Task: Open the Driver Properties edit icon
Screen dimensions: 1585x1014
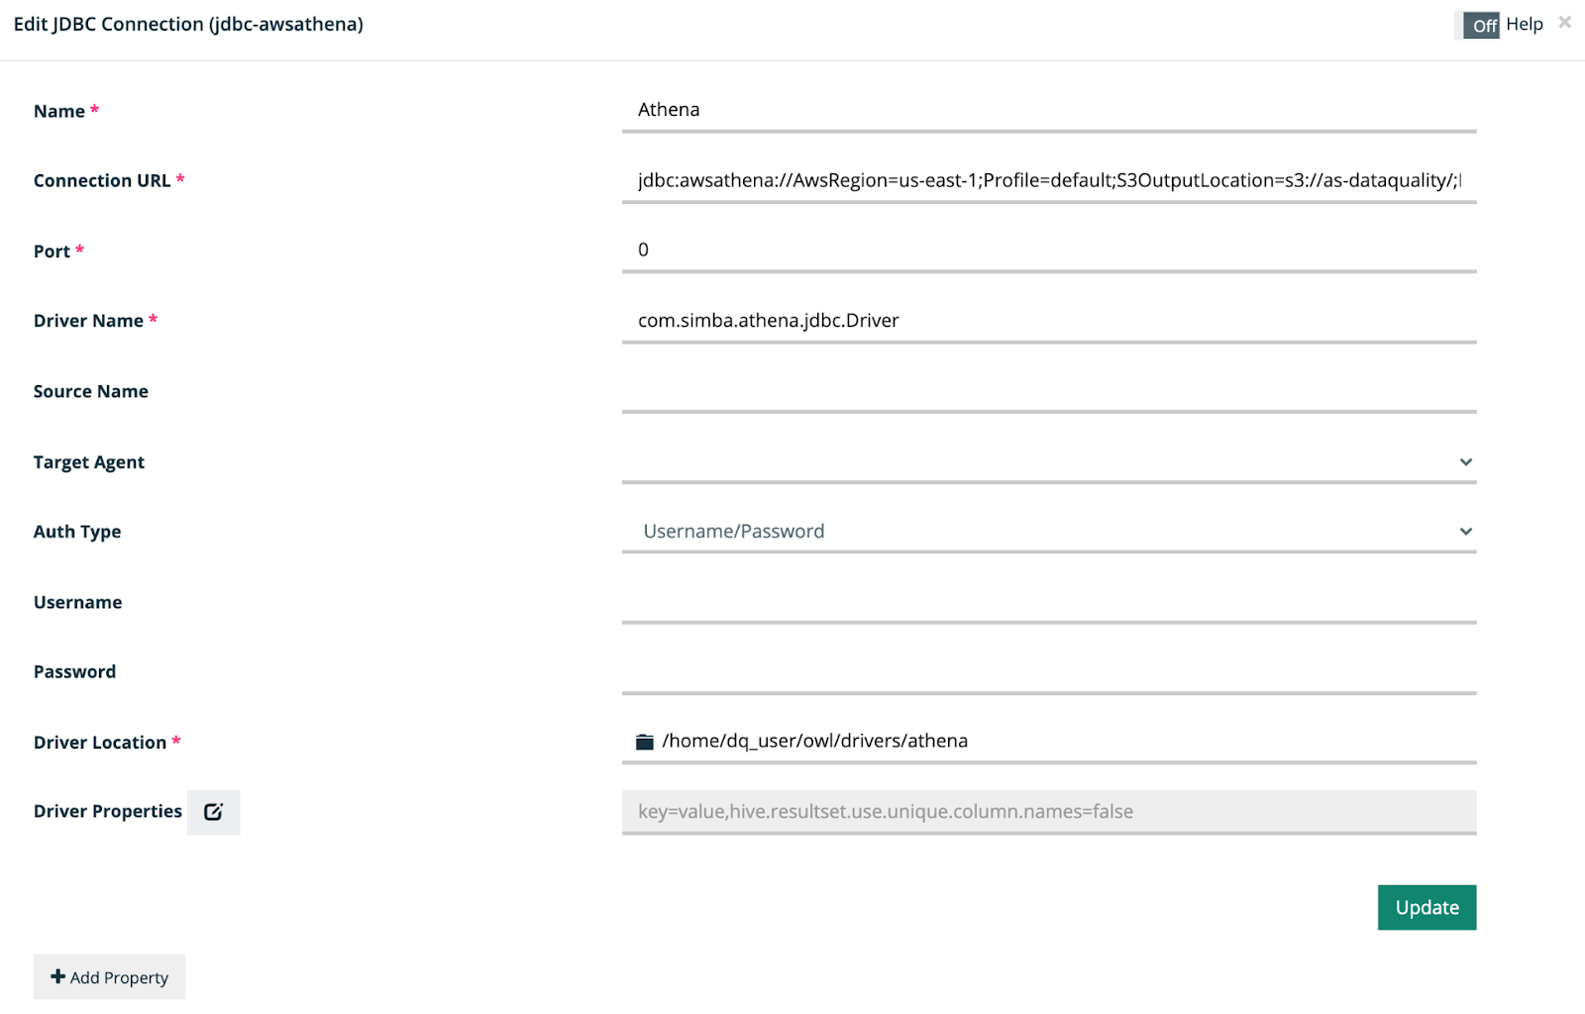Action: (x=213, y=812)
